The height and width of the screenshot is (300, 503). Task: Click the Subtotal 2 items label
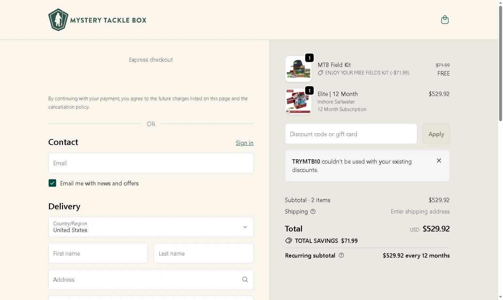point(307,200)
